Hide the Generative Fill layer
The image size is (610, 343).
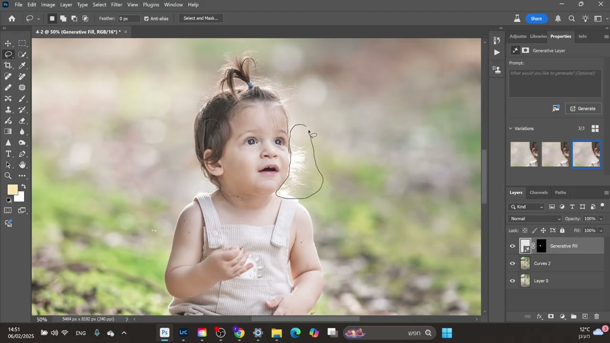[512, 246]
